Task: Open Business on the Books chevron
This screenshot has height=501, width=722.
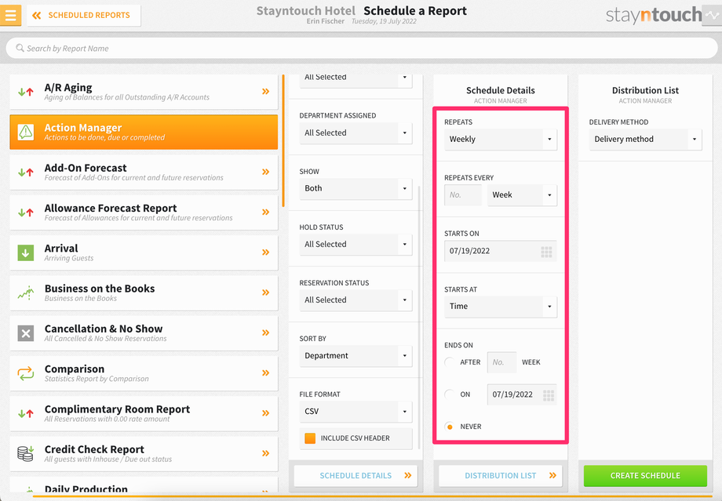Action: click(x=266, y=292)
